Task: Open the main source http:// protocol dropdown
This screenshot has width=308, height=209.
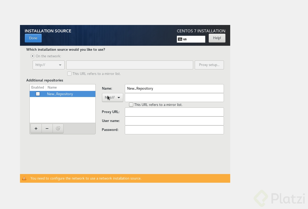Action: pos(49,65)
